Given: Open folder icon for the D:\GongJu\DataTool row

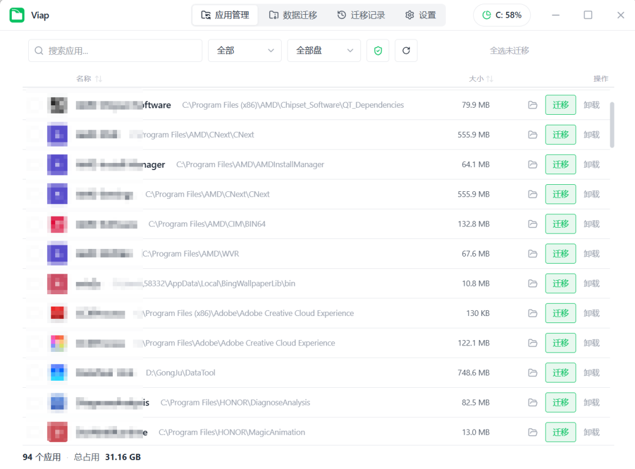Looking at the screenshot, I should point(533,373).
